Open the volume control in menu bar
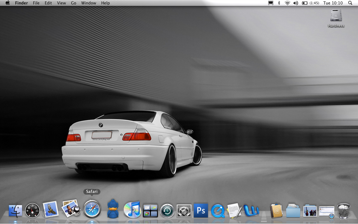The height and width of the screenshot is (224, 358). [296, 3]
